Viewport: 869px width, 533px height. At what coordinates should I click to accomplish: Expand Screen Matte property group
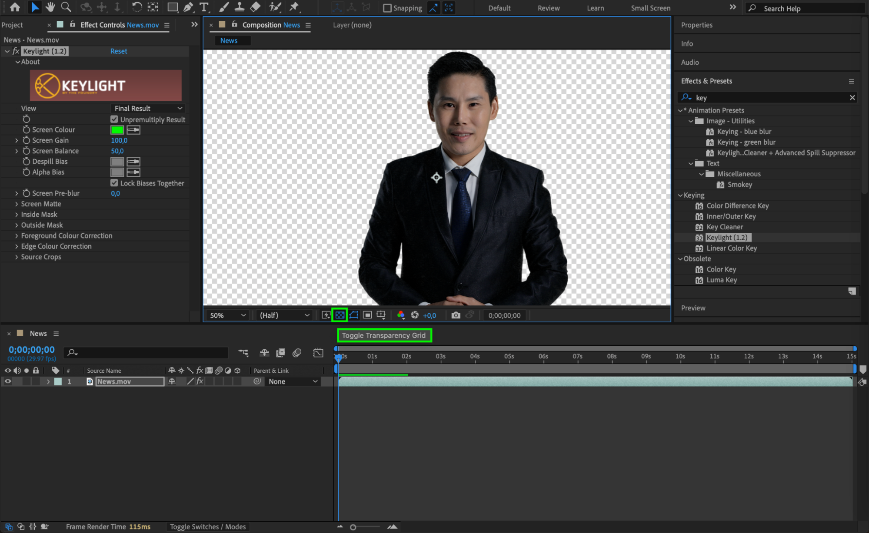[x=17, y=204]
